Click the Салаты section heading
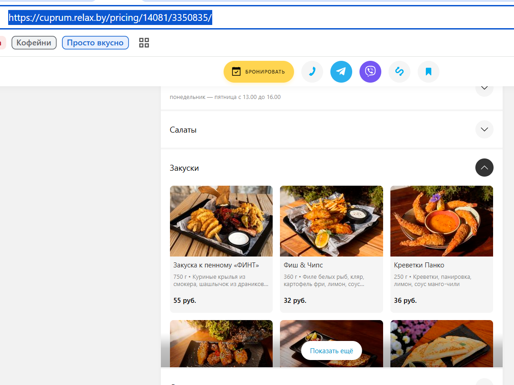This screenshot has width=514, height=385. tap(183, 130)
